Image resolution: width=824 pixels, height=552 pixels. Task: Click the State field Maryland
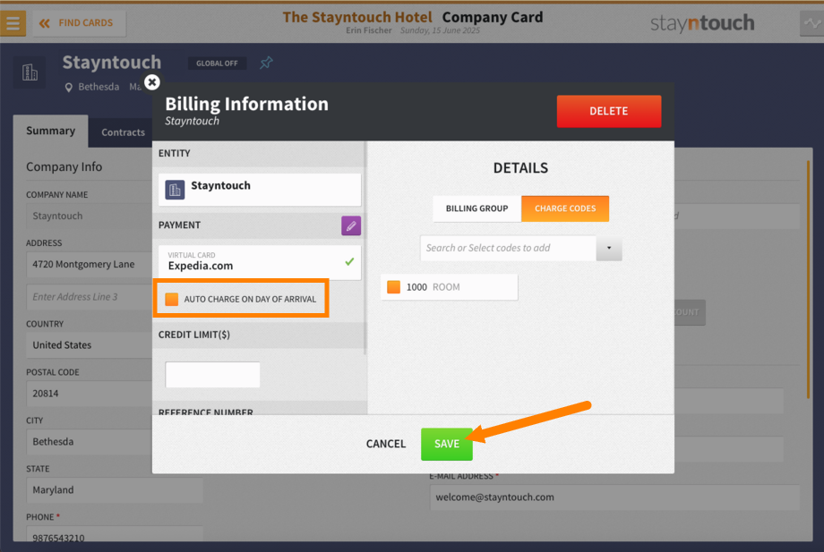(115, 490)
